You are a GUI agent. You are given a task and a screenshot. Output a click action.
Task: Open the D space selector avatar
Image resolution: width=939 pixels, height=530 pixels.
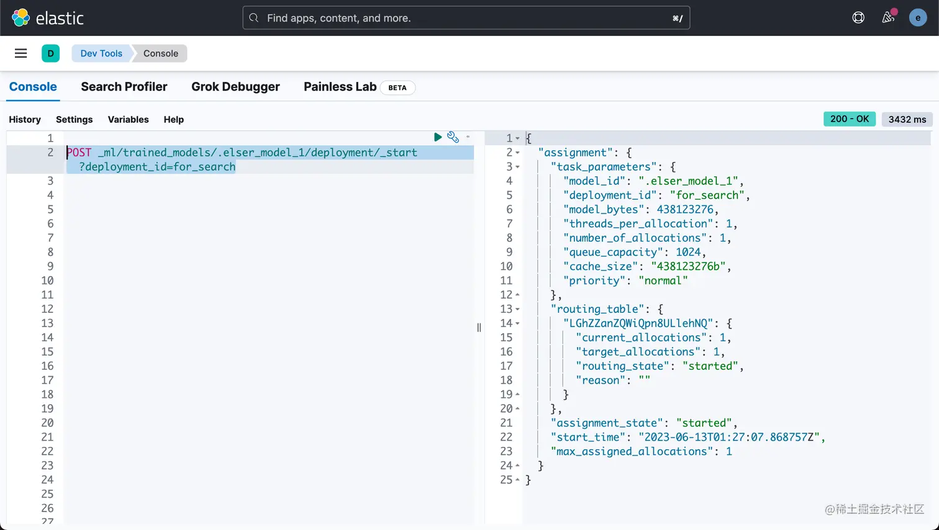[50, 53]
